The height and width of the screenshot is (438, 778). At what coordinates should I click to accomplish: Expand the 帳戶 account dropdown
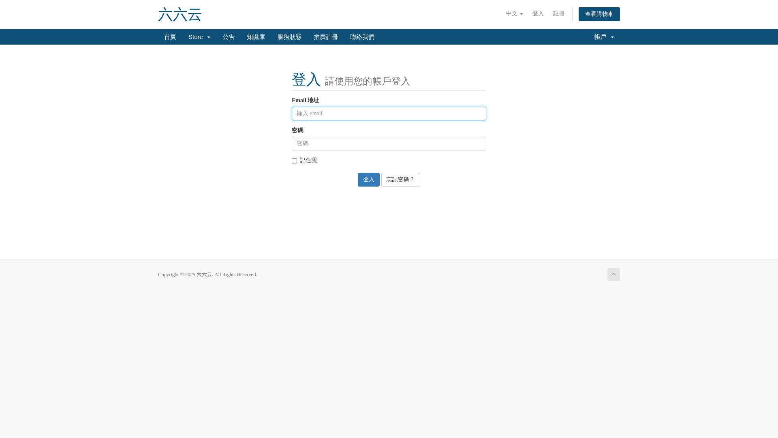click(604, 37)
